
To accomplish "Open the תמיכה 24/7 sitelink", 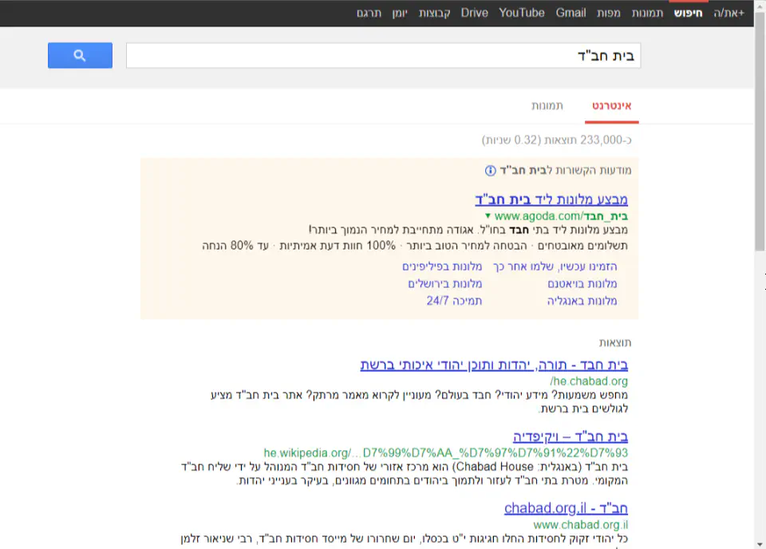I will click(x=454, y=301).
